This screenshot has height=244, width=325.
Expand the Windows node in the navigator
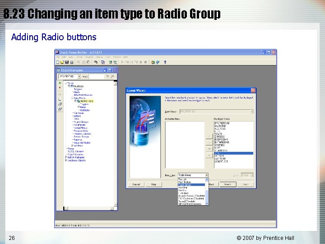[x=72, y=145]
